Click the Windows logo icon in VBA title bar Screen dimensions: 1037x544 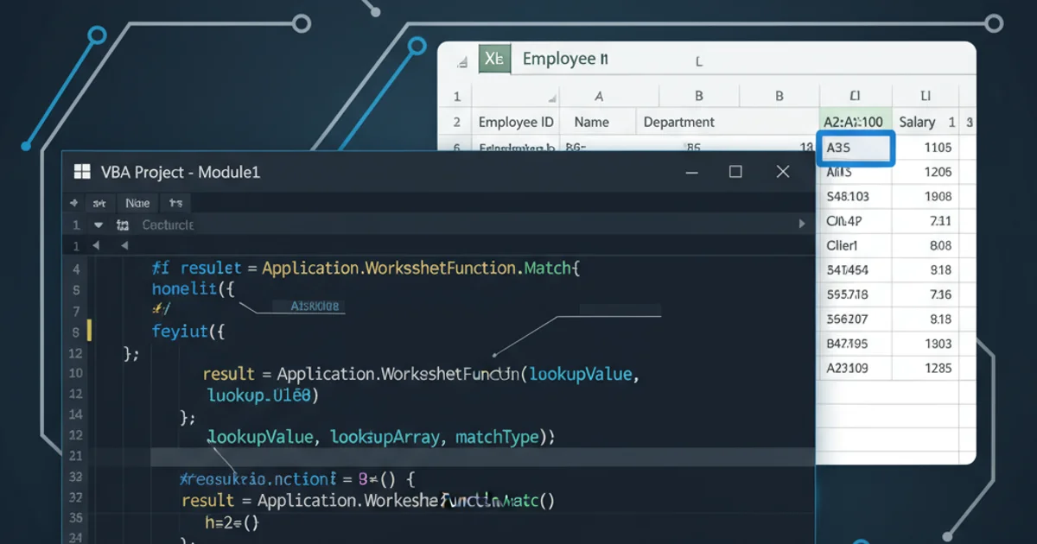[x=83, y=172]
